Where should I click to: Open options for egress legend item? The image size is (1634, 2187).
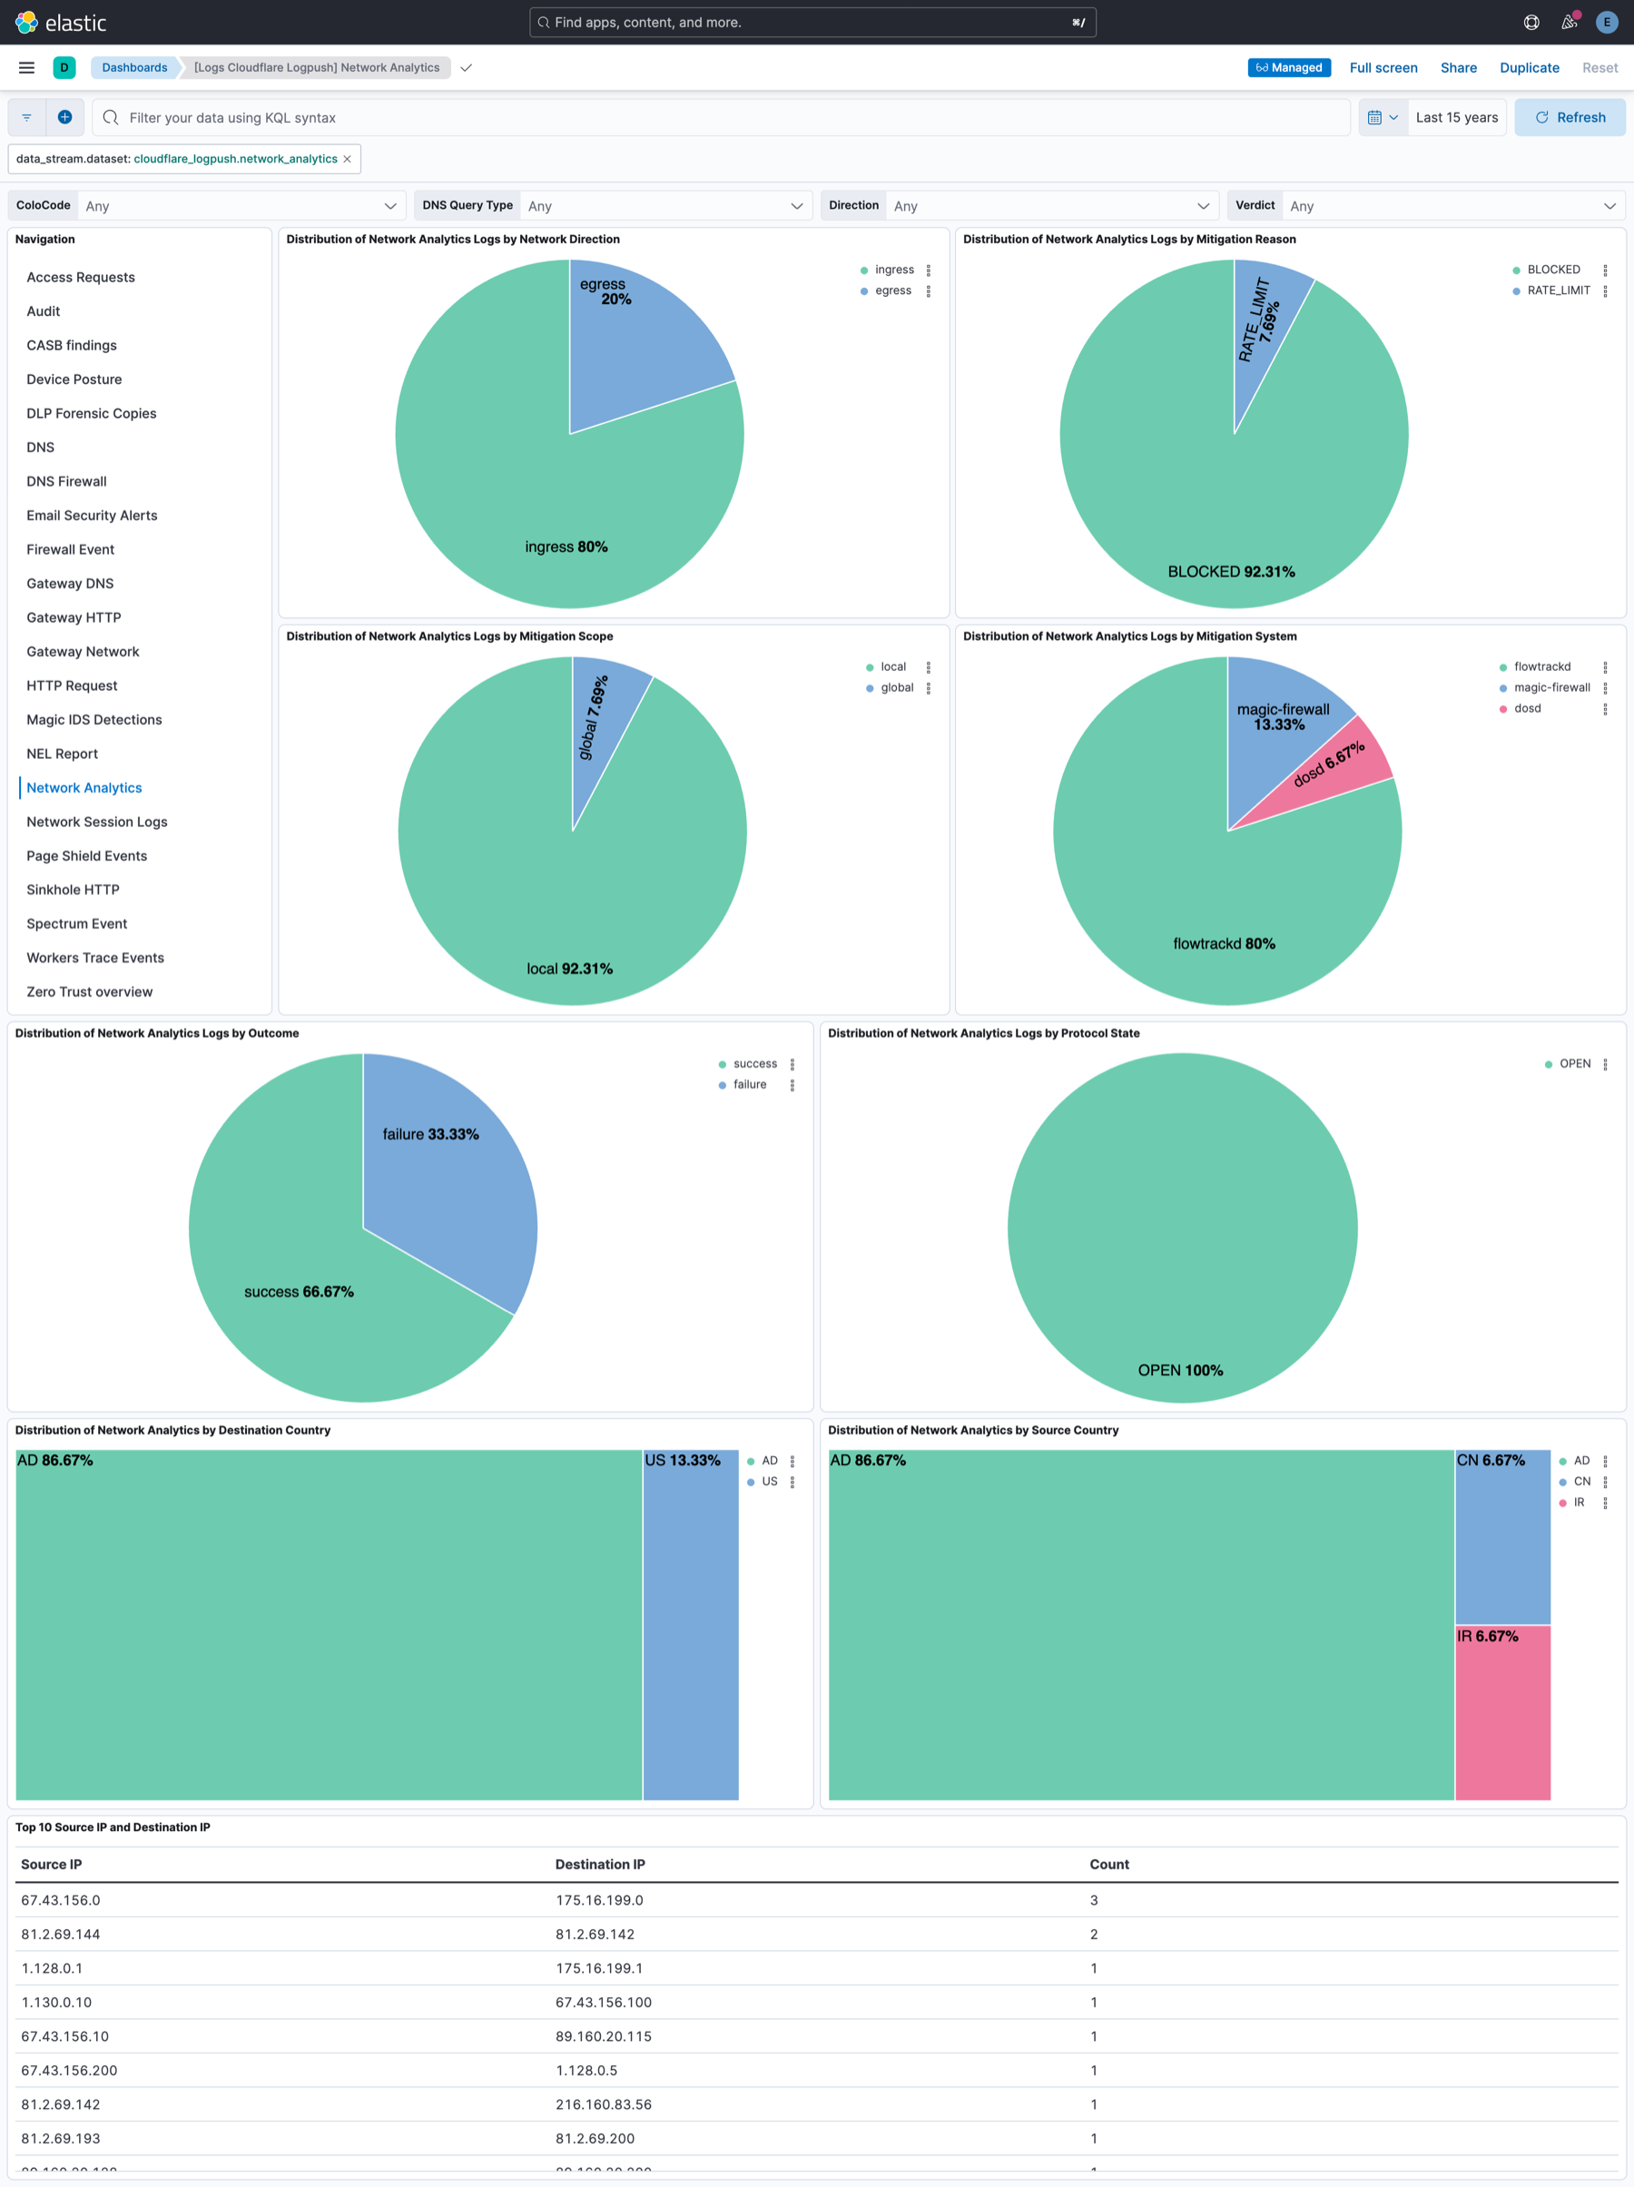point(929,291)
